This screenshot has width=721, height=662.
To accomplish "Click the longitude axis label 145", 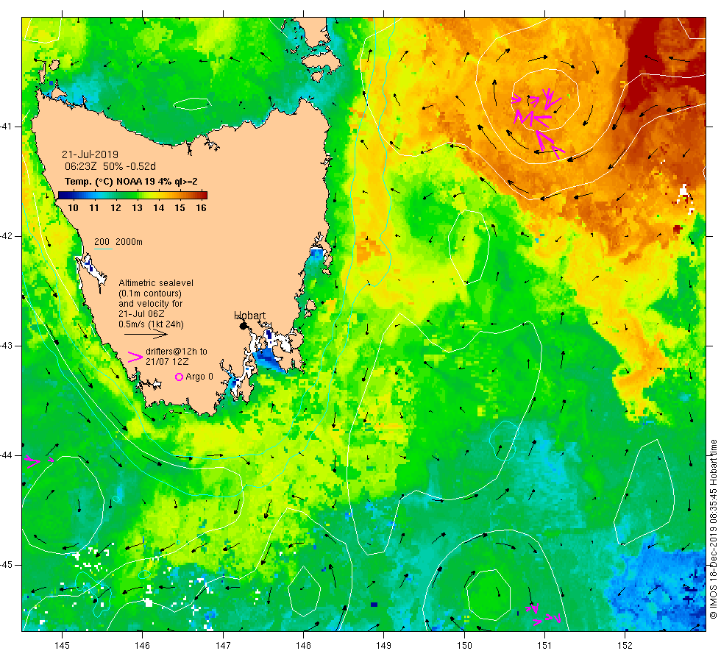I will click(x=62, y=646).
